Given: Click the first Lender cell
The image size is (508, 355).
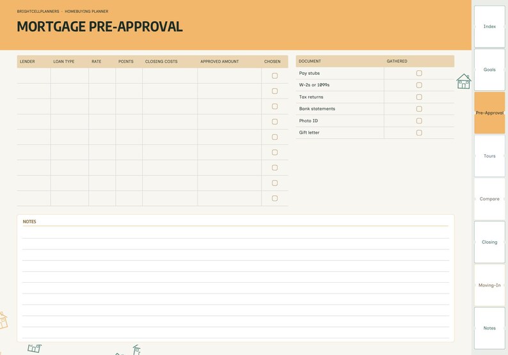Looking at the screenshot, I should (34, 75).
